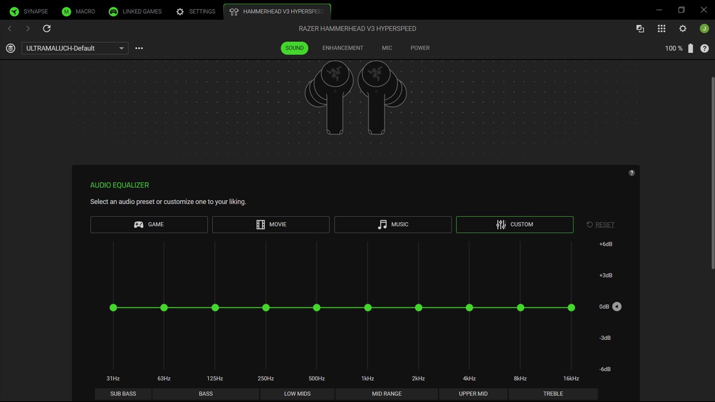
Task: Click the +6dB scale label
Action: point(606,244)
